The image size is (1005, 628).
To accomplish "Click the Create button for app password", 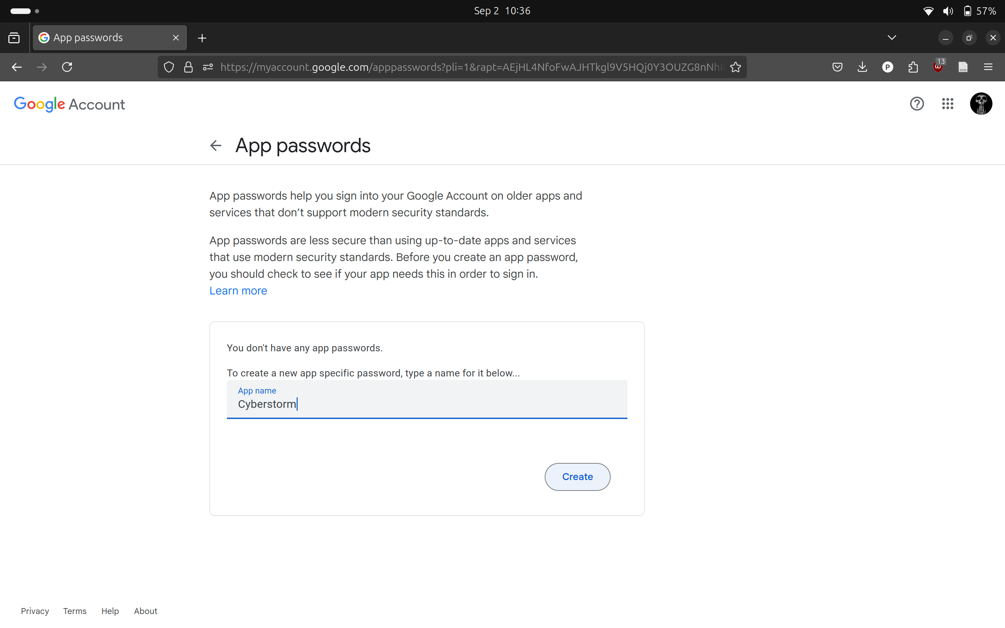I will 578,477.
